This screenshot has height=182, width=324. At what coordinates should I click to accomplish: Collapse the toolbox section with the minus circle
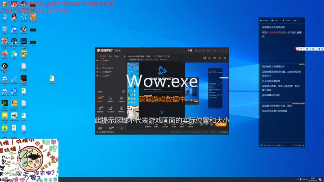tap(124, 92)
